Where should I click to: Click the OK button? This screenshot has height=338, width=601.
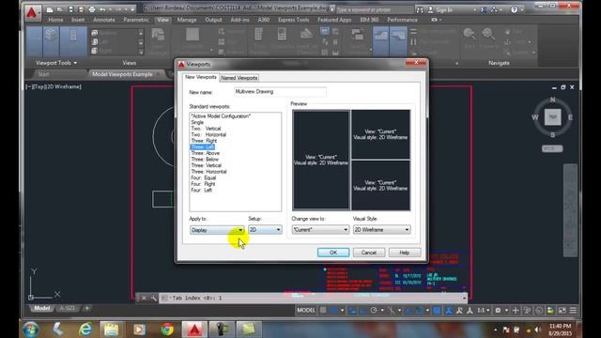tap(333, 253)
